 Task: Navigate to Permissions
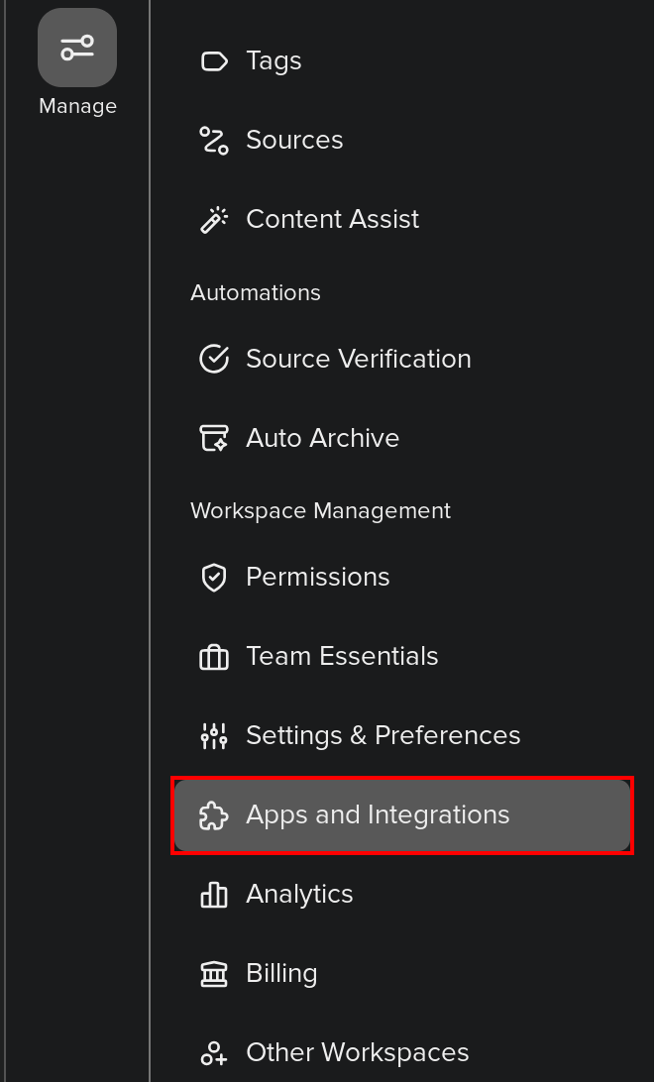[401, 577]
